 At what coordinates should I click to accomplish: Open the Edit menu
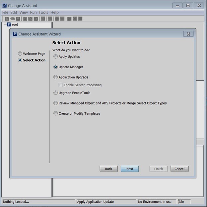pyautogui.click(x=14, y=13)
